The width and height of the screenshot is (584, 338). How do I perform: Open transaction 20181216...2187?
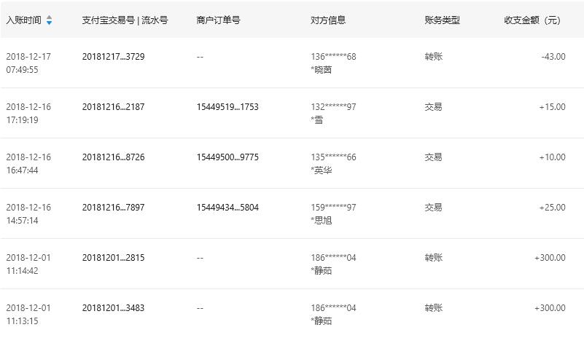pyautogui.click(x=113, y=107)
